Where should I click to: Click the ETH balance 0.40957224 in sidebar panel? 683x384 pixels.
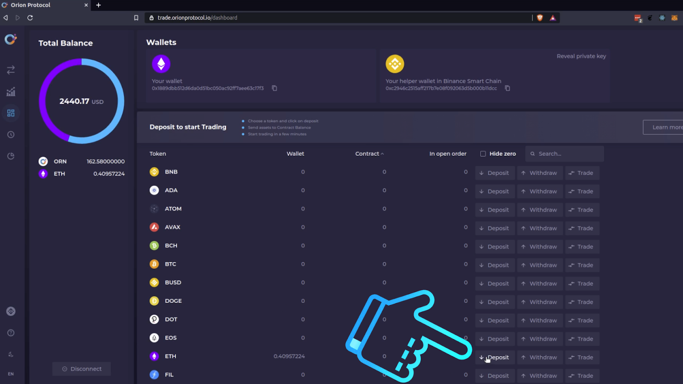(x=109, y=174)
